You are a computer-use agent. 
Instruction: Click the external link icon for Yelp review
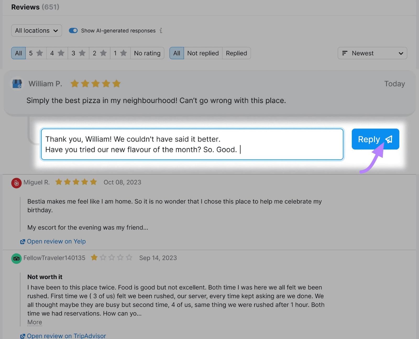click(23, 241)
